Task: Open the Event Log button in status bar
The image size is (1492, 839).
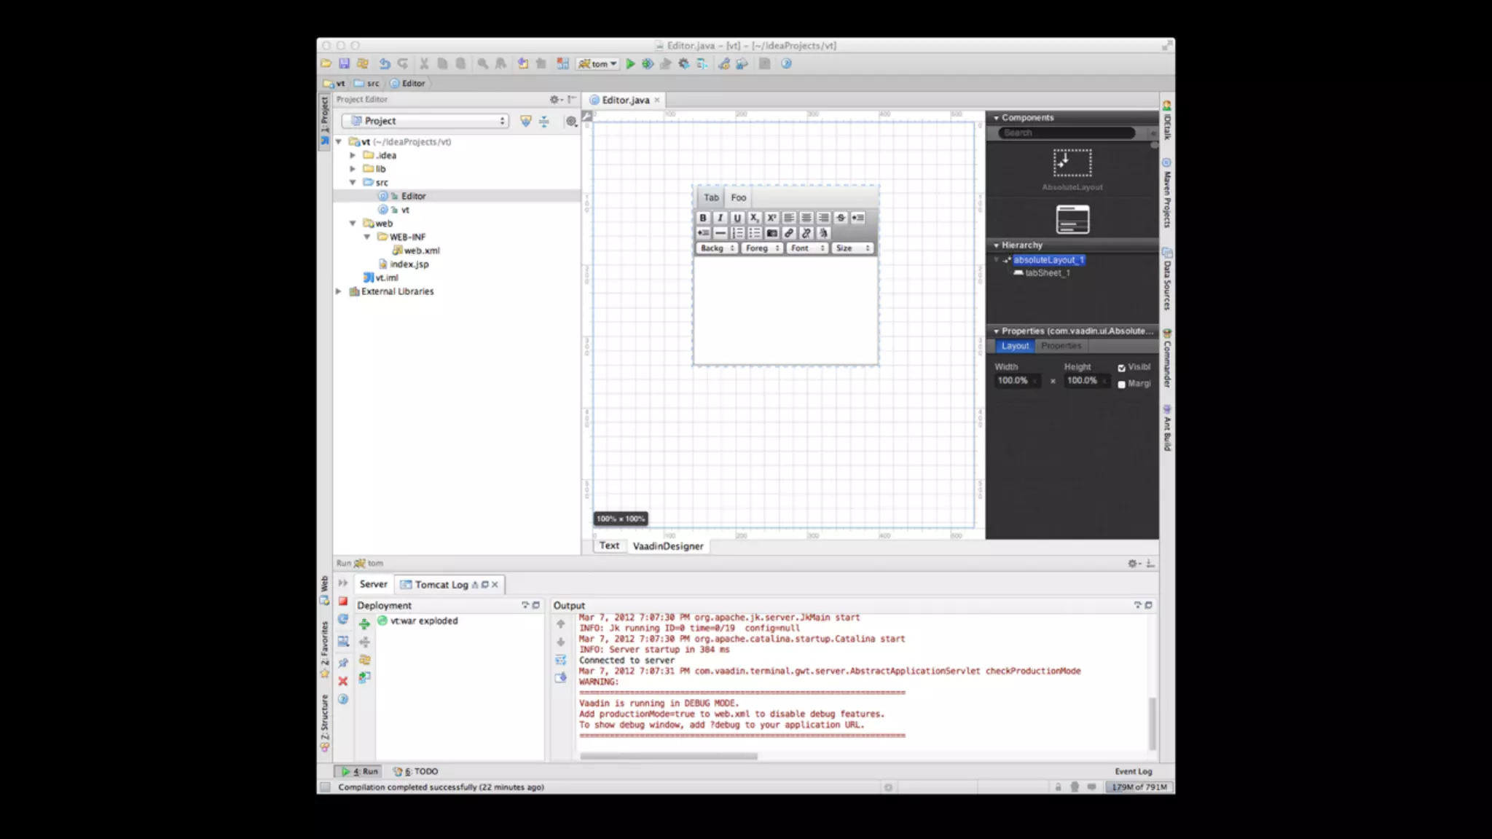Action: coord(1133,771)
